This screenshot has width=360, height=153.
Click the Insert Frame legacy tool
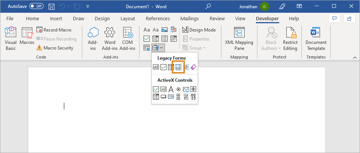(x=178, y=67)
